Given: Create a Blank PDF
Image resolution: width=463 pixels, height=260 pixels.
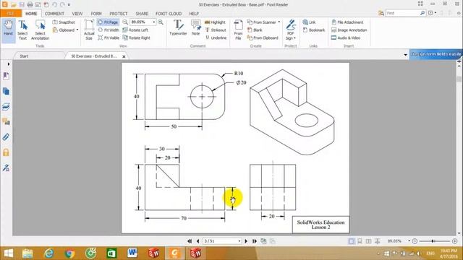Looking at the screenshot, I should click(x=255, y=30).
